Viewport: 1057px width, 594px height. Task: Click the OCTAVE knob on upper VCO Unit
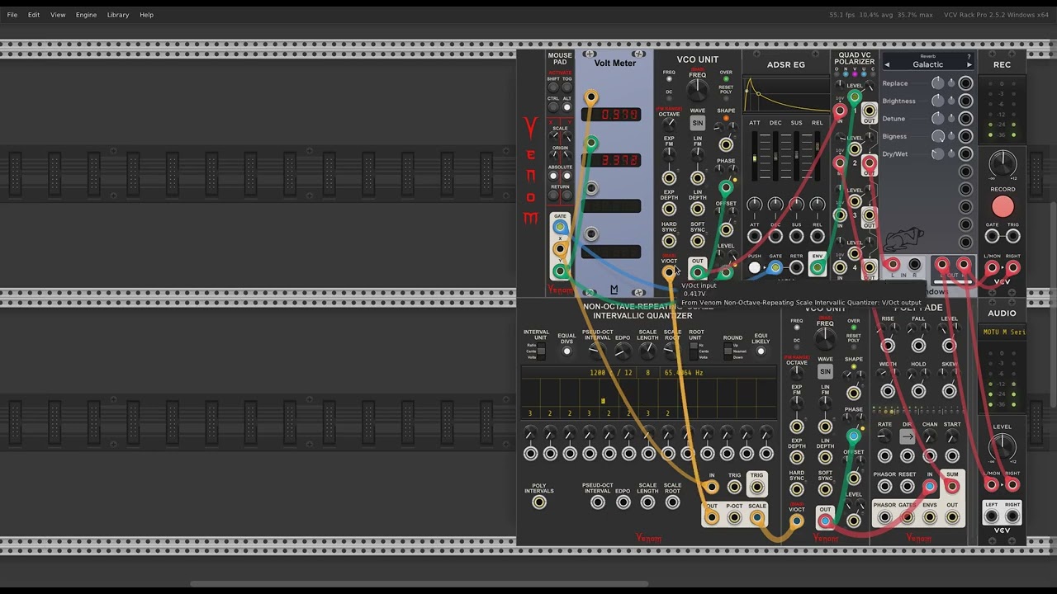[669, 126]
